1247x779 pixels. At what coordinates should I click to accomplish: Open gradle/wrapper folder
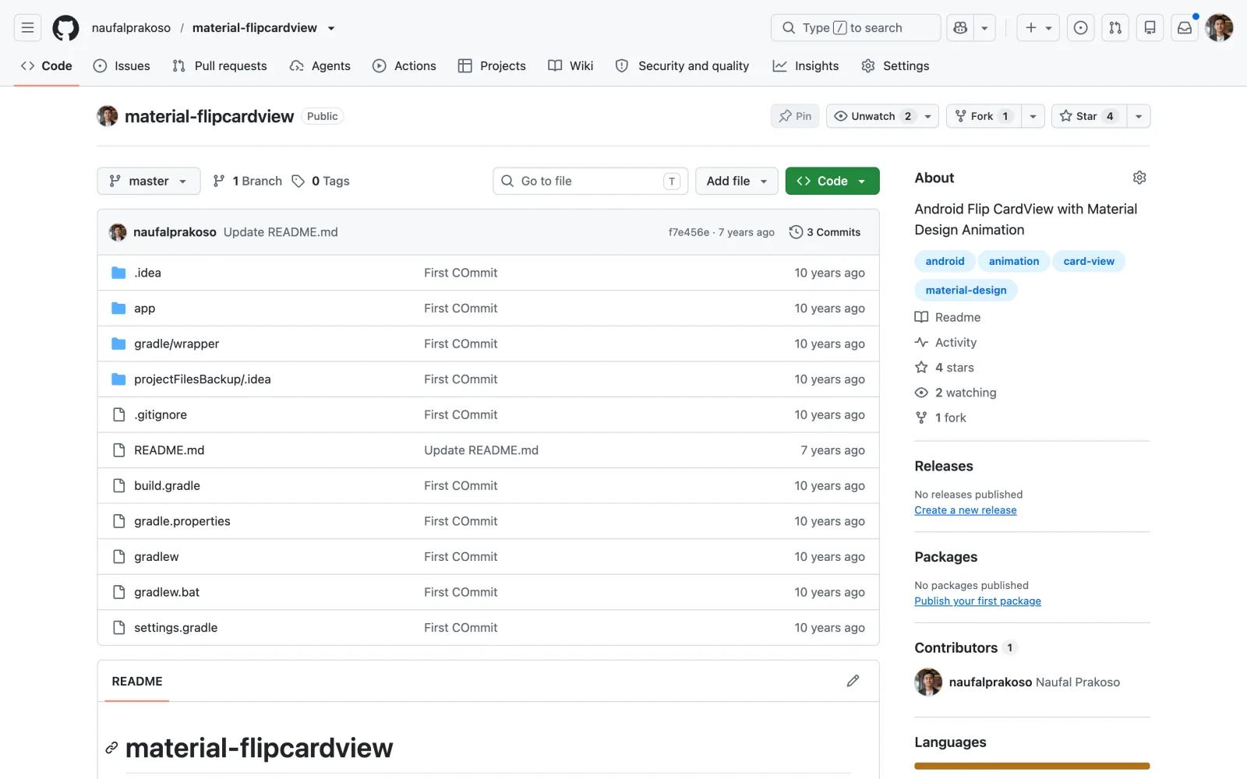(x=176, y=344)
